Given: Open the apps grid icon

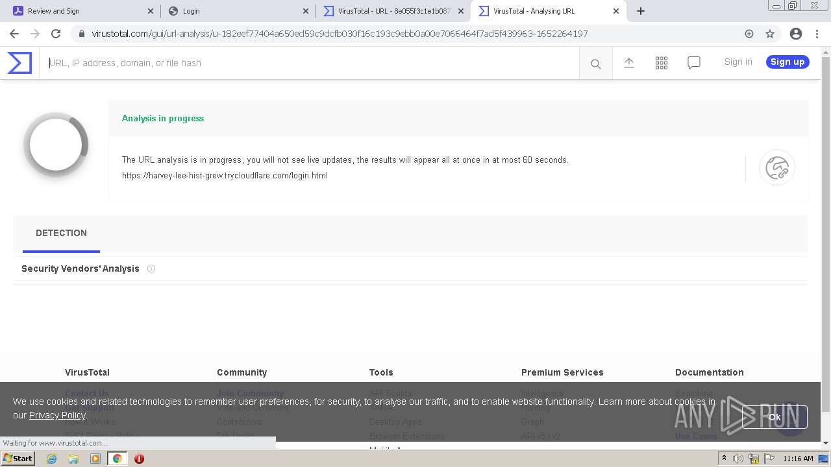Looking at the screenshot, I should (x=662, y=62).
